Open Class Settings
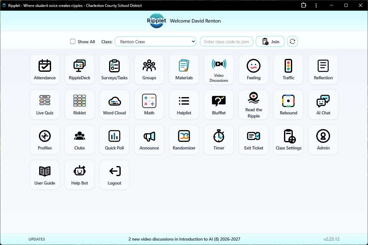Image resolution: width=368 pixels, height=245 pixels. [x=288, y=140]
